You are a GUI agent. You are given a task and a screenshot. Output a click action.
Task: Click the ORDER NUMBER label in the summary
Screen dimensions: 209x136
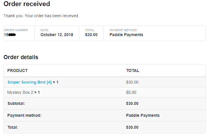16,30
